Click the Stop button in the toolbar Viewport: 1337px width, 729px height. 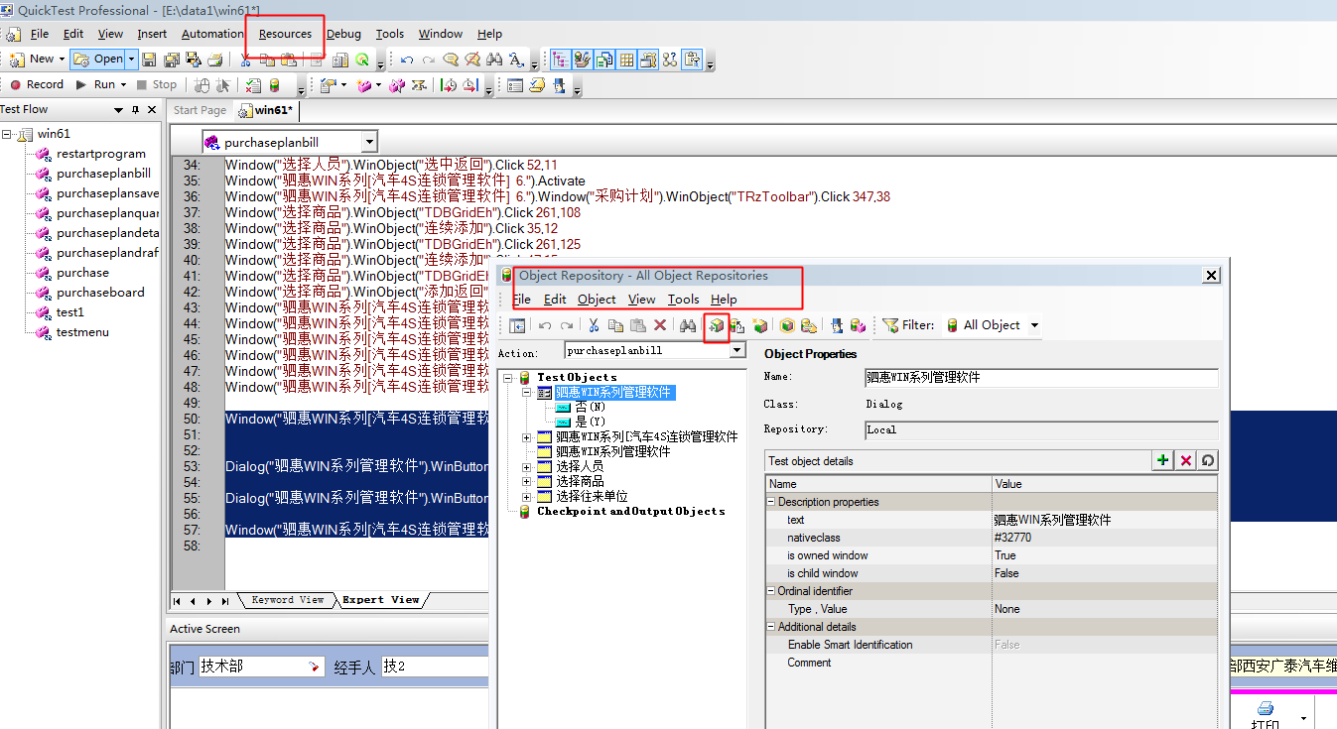pos(156,84)
